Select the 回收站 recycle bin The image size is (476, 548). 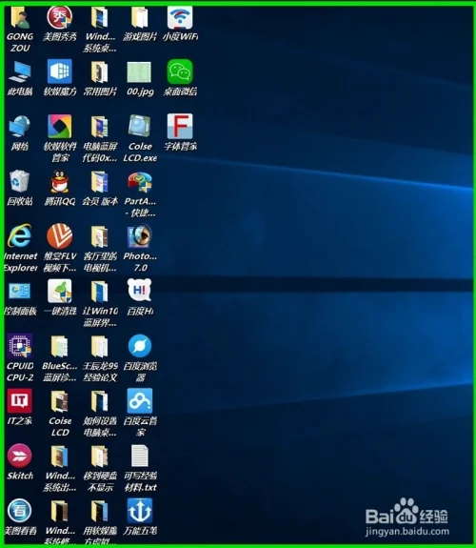tap(20, 181)
